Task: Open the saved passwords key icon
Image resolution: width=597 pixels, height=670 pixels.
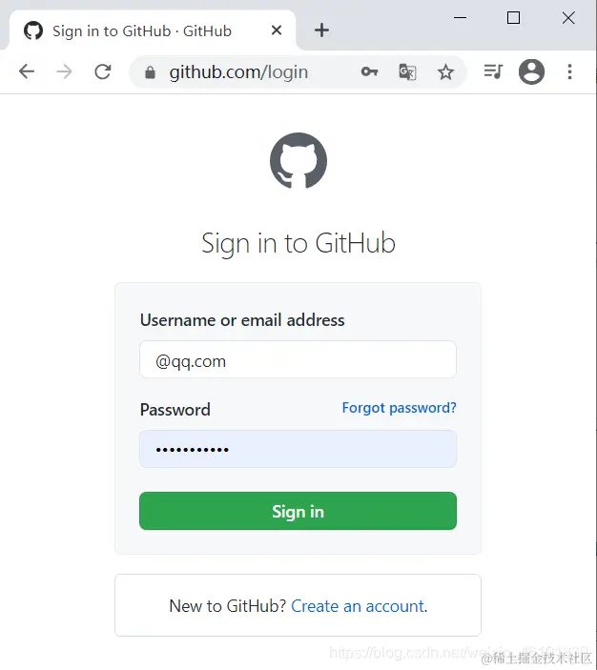Action: tap(369, 71)
